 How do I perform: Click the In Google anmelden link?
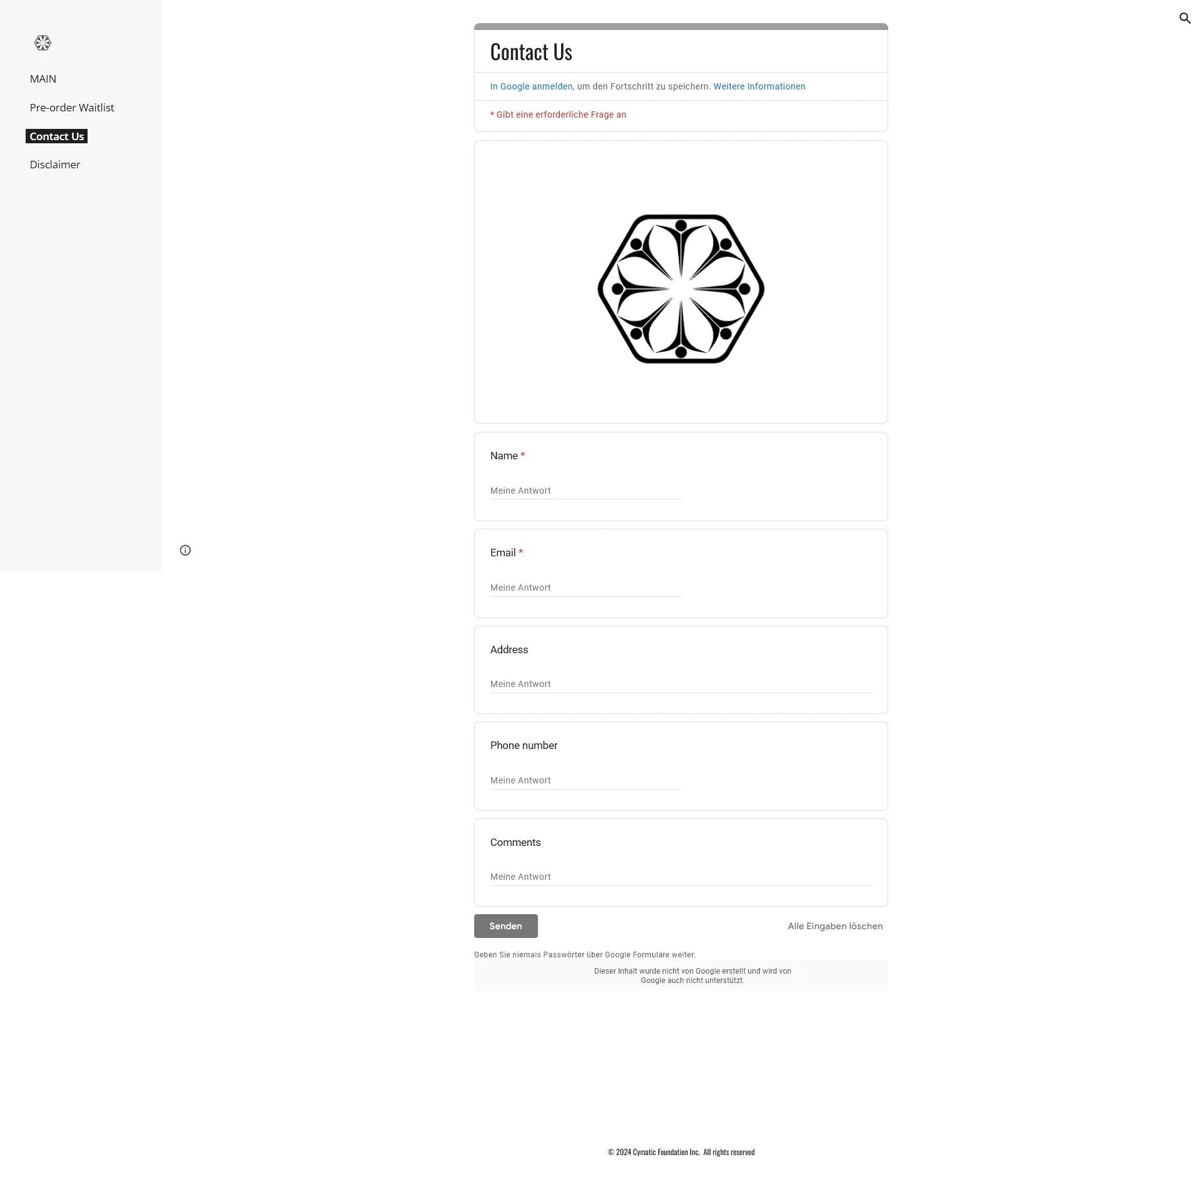(x=531, y=86)
